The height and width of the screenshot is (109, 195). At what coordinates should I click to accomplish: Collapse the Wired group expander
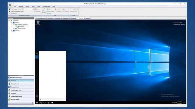(x=12, y=23)
